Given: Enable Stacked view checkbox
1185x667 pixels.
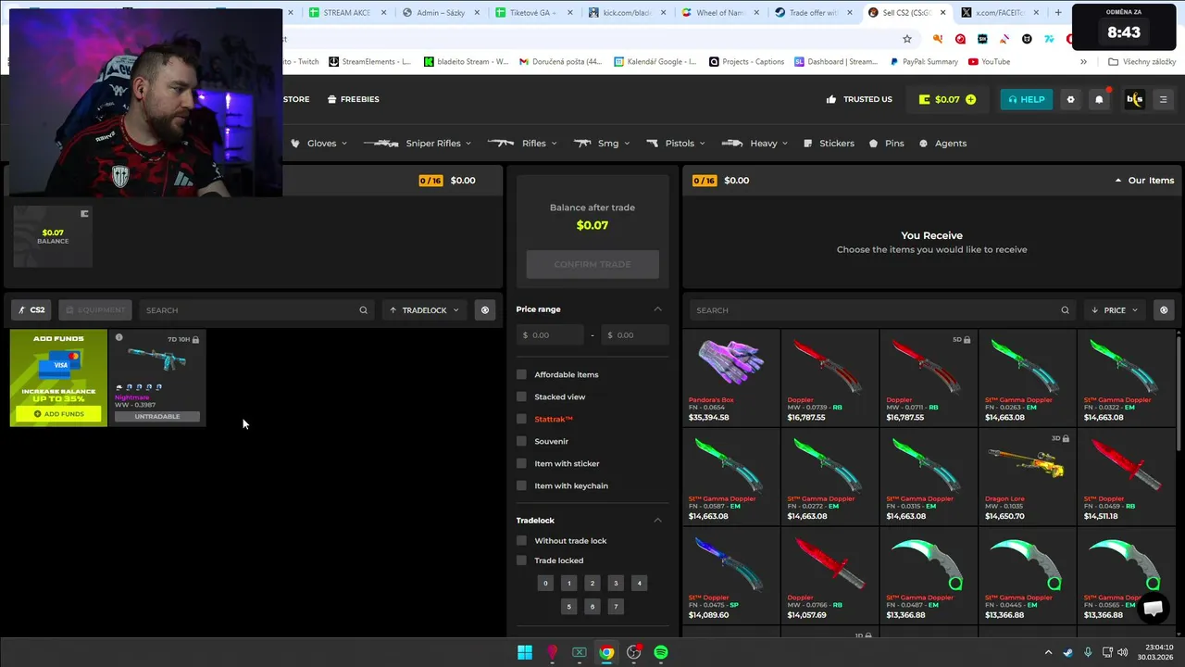Looking at the screenshot, I should click(x=521, y=396).
